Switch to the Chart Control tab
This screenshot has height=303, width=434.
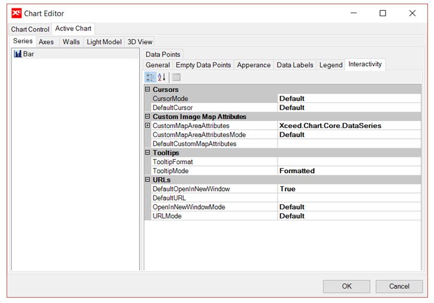coord(30,29)
